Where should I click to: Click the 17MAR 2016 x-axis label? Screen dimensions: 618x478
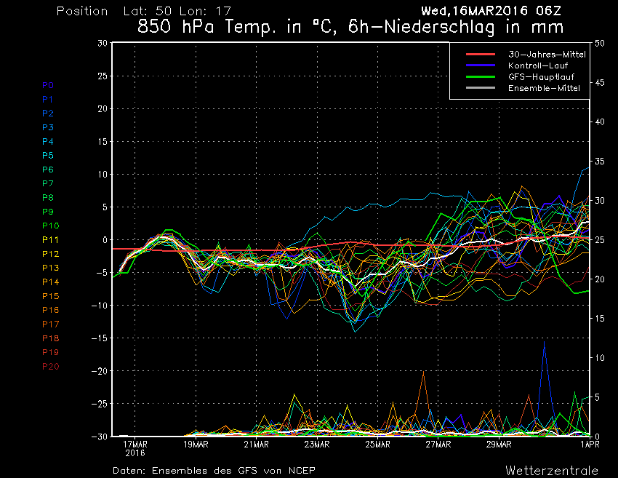click(x=135, y=448)
